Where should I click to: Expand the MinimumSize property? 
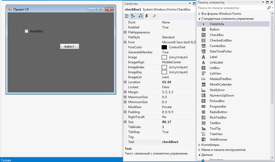click(125, 102)
